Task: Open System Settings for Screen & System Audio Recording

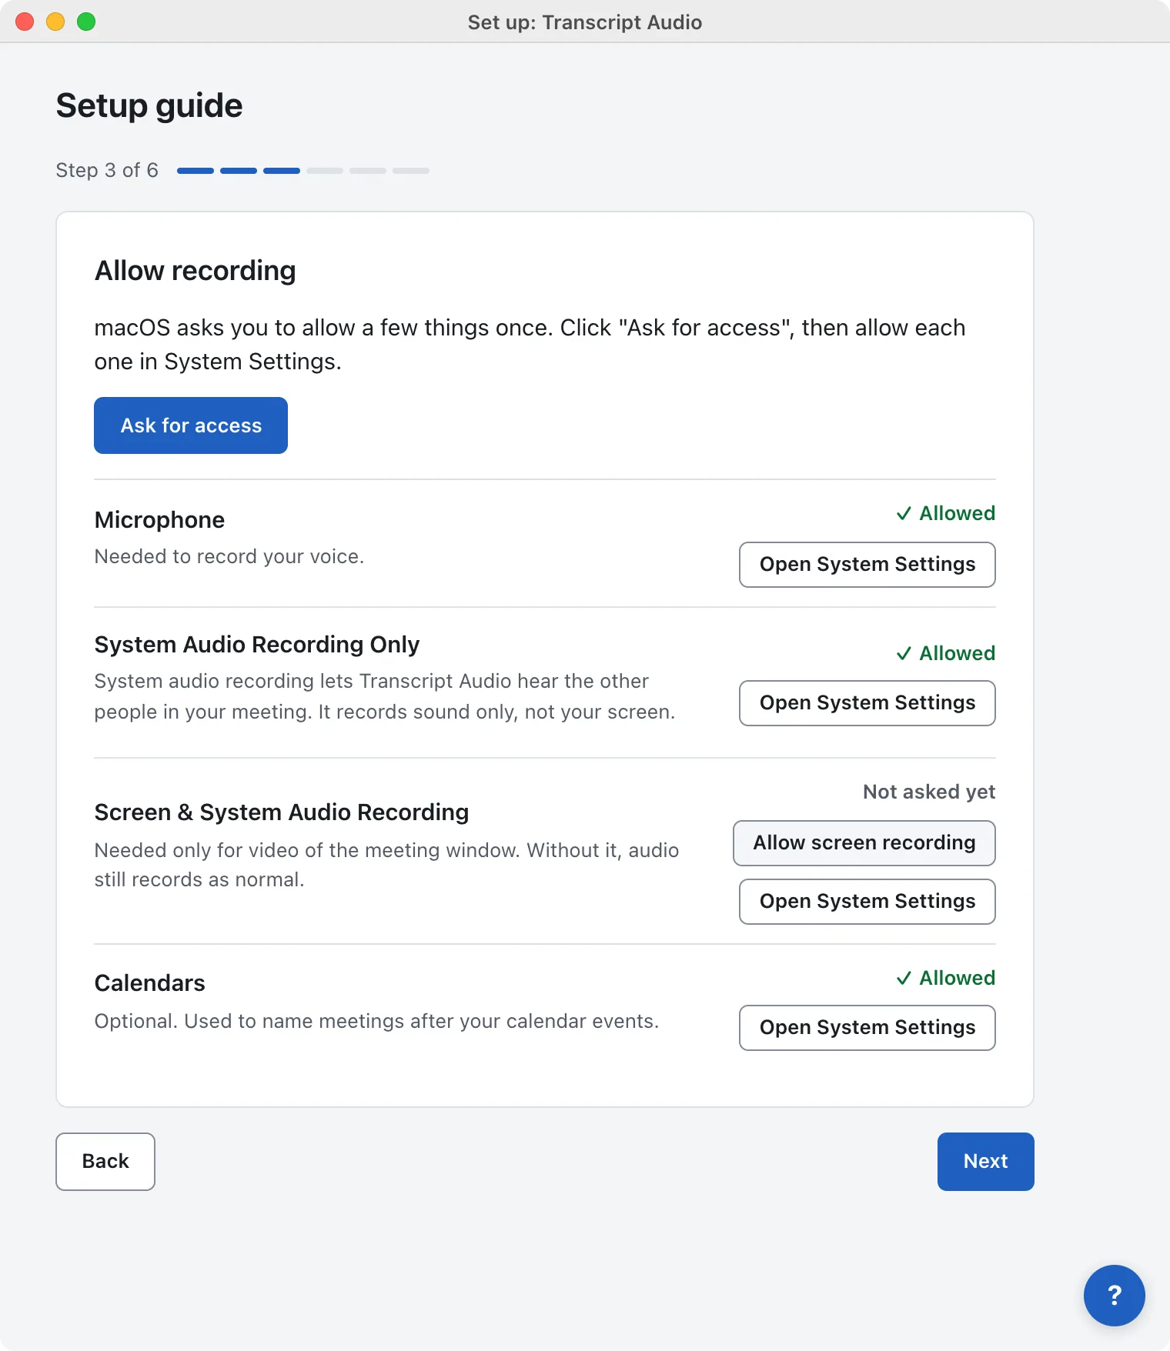Action: [x=867, y=902]
